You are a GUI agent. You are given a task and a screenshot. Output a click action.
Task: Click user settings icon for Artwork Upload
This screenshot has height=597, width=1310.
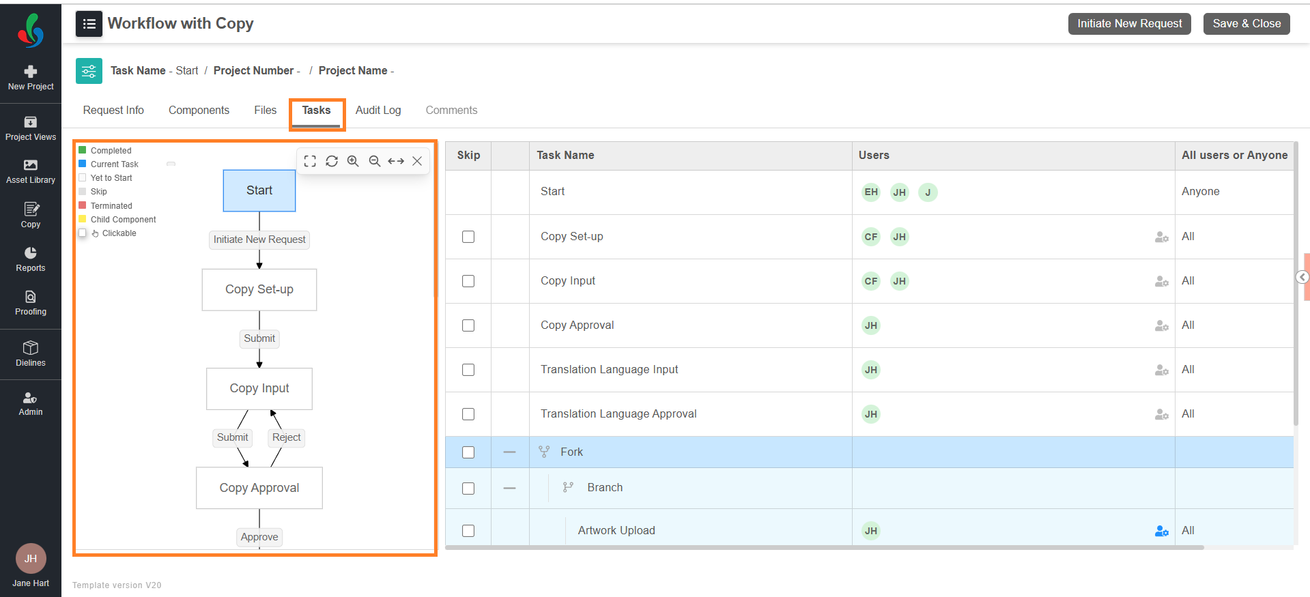click(1161, 531)
